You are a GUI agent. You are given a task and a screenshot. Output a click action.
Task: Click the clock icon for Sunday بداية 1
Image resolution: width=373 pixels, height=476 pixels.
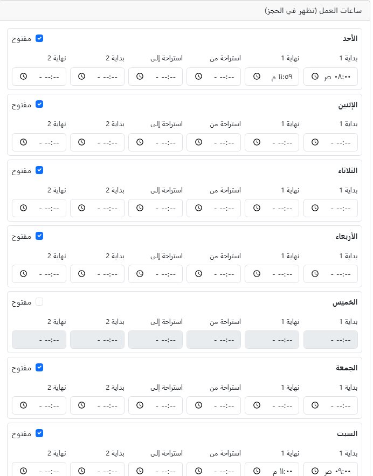pyautogui.click(x=315, y=77)
